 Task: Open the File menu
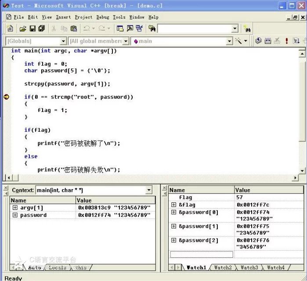pyautogui.click(x=19, y=17)
